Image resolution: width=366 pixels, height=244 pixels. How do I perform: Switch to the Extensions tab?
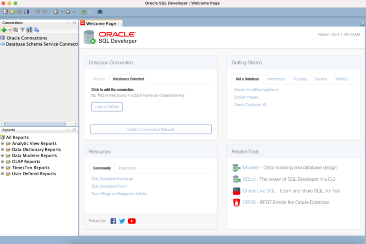point(128,168)
